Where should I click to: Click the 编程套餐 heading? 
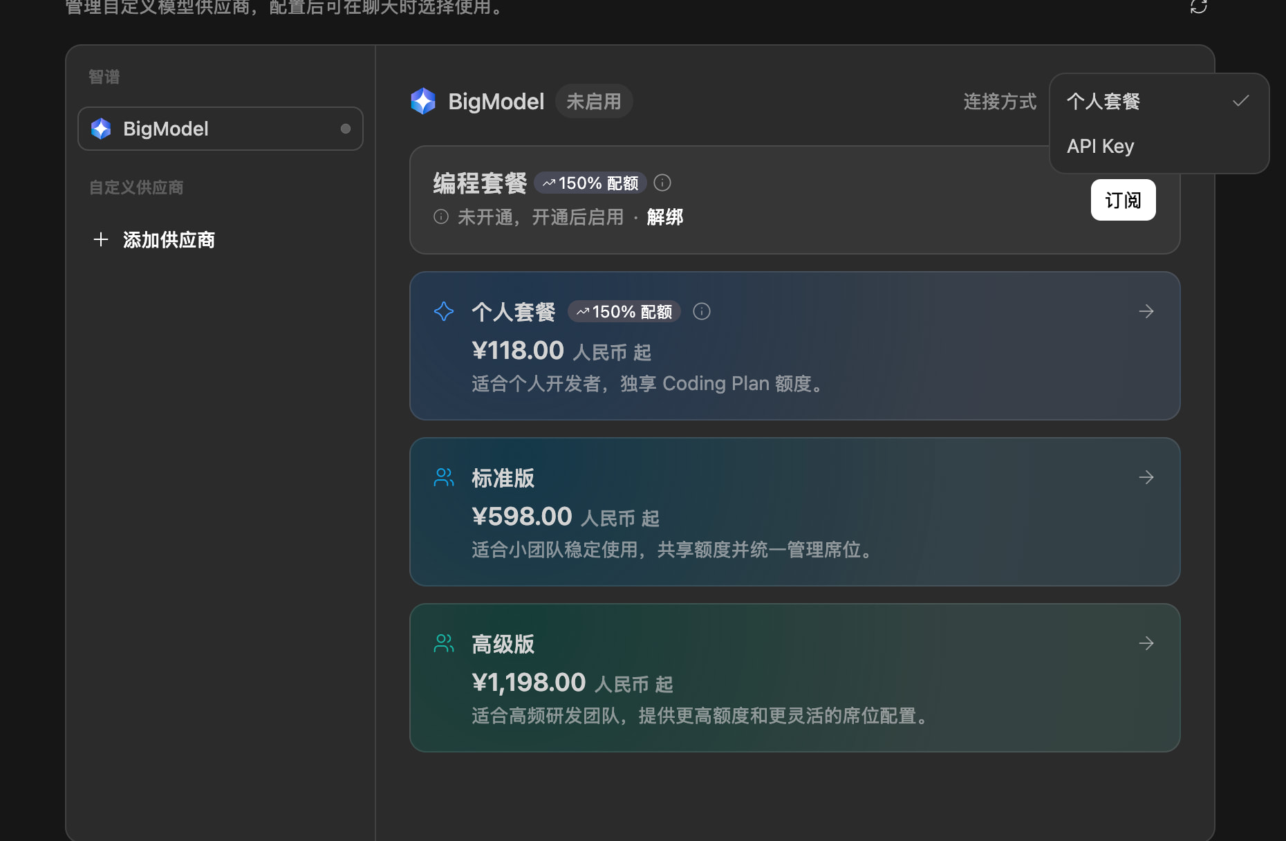[480, 183]
